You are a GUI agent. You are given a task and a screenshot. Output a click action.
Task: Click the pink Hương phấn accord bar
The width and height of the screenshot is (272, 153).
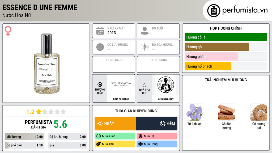tap(211, 57)
